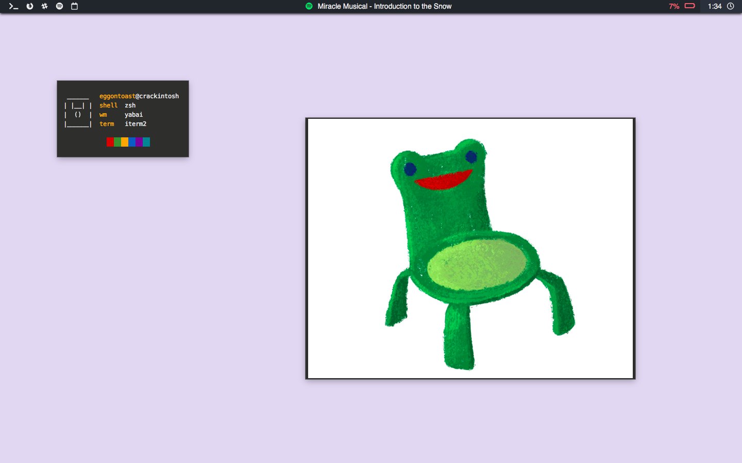Screen dimensions: 742x463
Task: Open the calendar icon in the bar
Action: click(74, 6)
